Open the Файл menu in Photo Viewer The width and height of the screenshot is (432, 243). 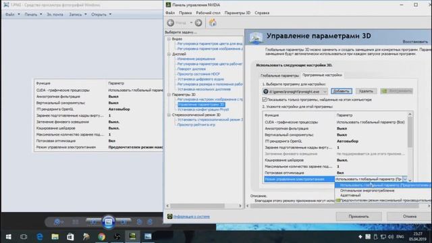[12, 14]
